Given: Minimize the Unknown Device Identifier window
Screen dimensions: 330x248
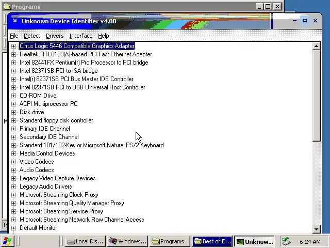Looking at the screenshot, I should [x=294, y=21].
